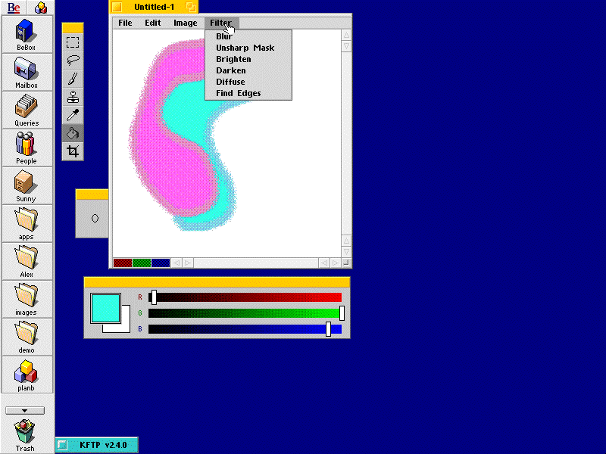Click the red R slider handle

[154, 297]
